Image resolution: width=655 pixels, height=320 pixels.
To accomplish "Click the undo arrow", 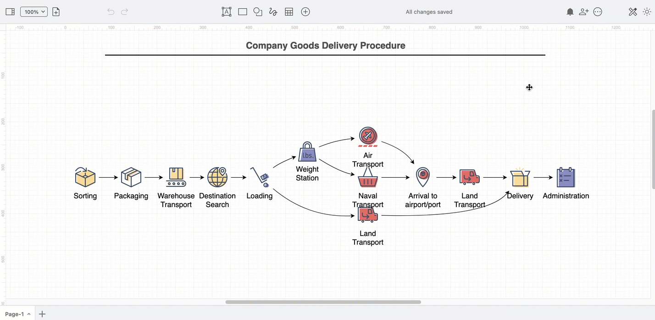I will (111, 12).
